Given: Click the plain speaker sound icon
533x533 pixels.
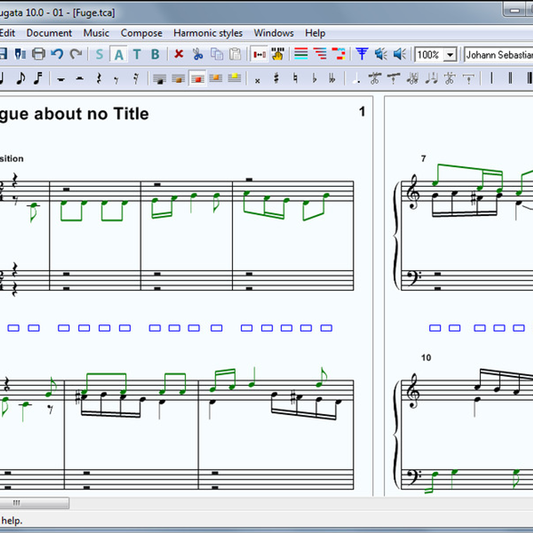Looking at the screenshot, I should coord(399,54).
